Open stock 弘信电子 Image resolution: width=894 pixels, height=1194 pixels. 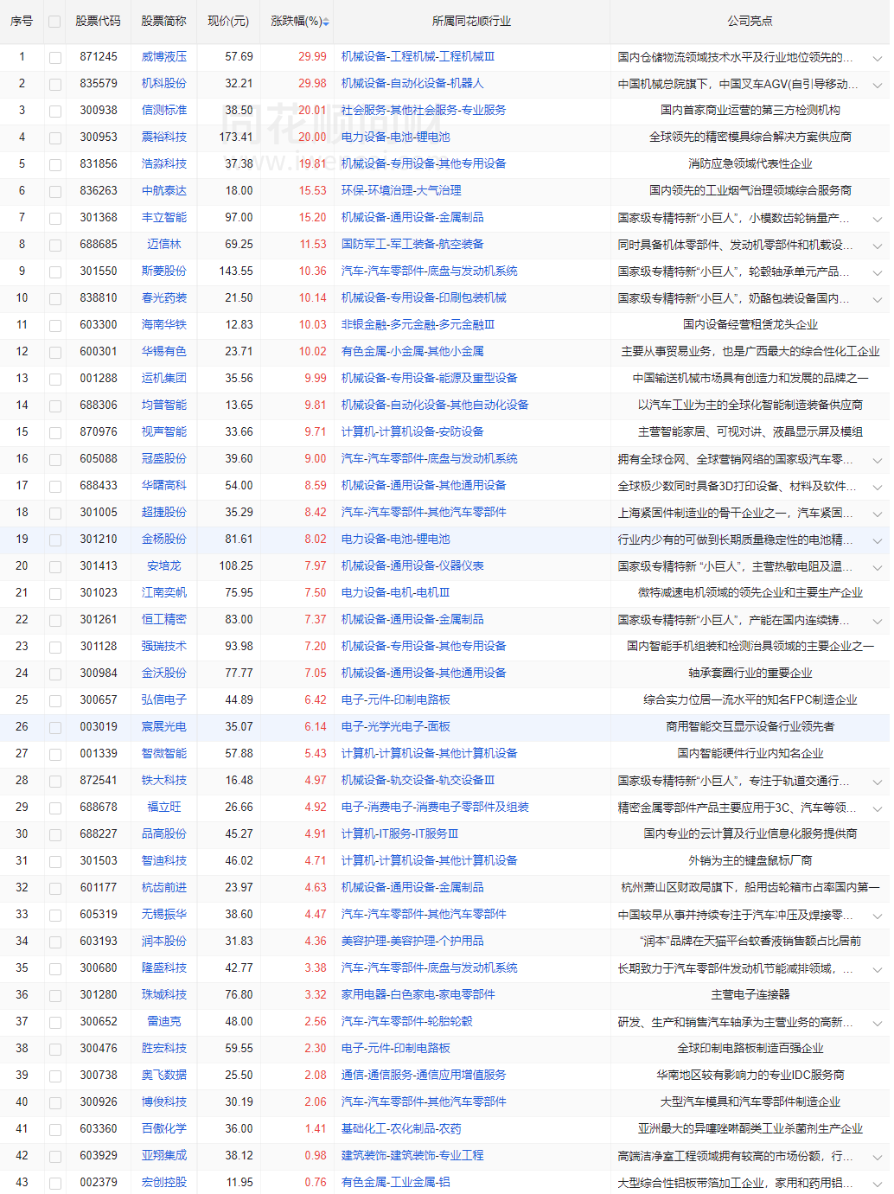tap(164, 699)
